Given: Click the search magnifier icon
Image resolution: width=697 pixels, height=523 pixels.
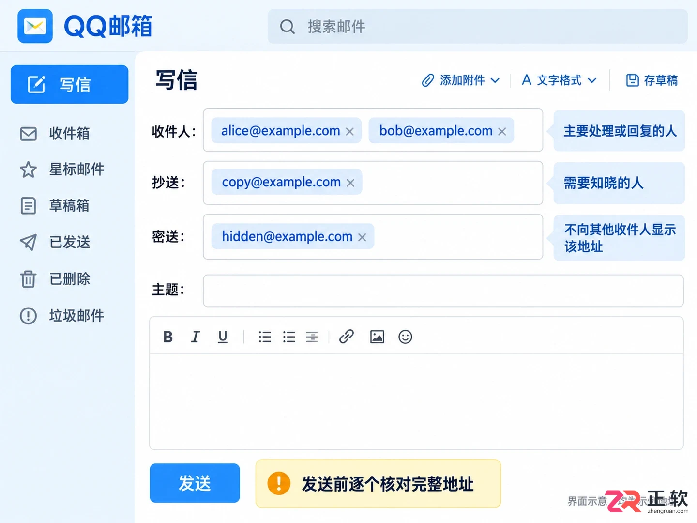Looking at the screenshot, I should pos(287,27).
